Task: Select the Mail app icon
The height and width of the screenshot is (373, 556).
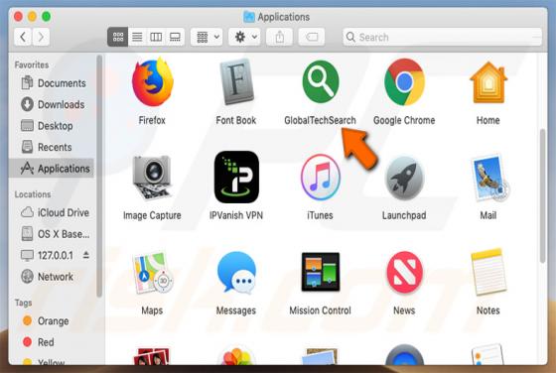Action: 489,178
